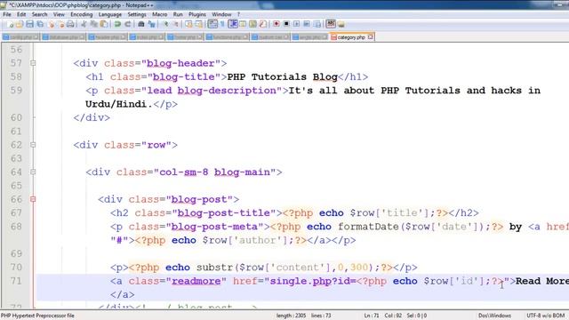Close the category.php tab
The width and height of the screenshot is (569, 320).
[x=370, y=37]
